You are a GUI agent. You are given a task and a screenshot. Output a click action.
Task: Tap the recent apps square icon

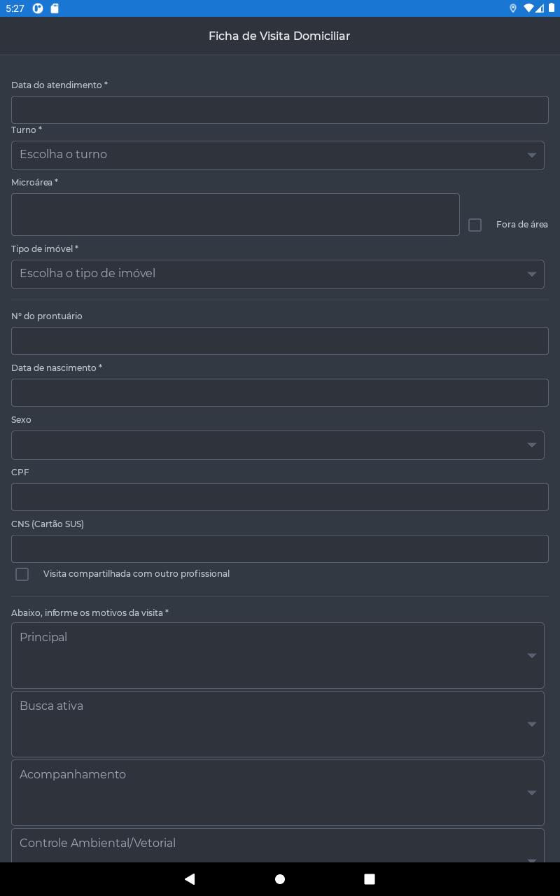pos(370,879)
